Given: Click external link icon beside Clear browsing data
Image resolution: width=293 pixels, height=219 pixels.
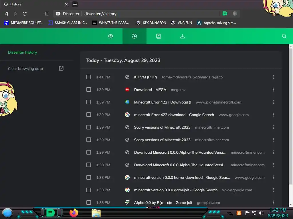Looking at the screenshot, I should [61, 68].
